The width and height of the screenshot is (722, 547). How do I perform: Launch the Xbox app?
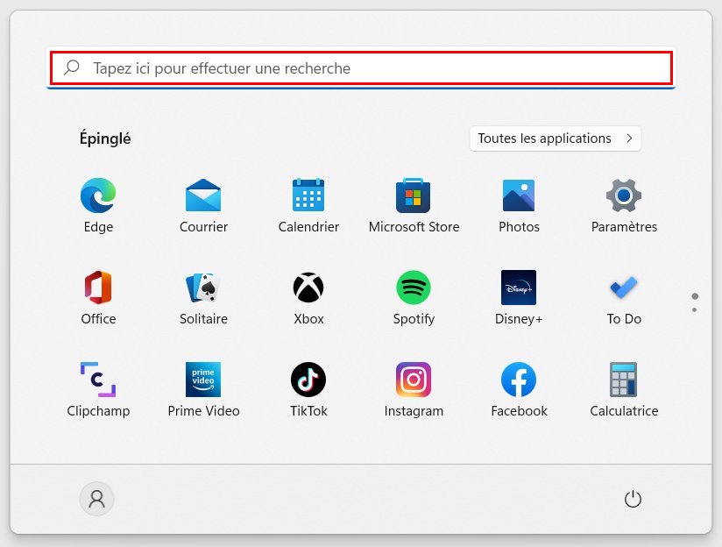(308, 298)
